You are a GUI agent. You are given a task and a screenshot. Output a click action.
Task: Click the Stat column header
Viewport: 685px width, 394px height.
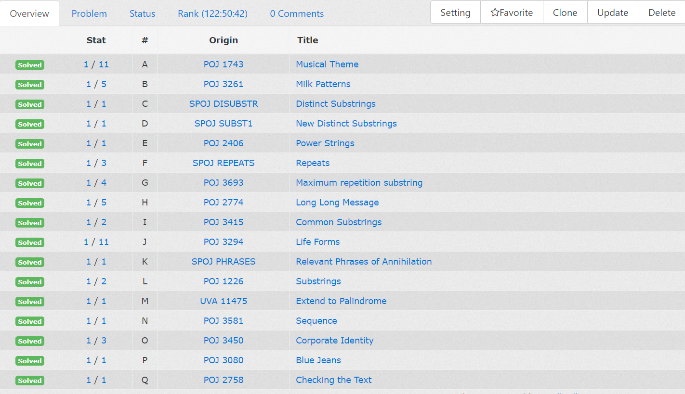coord(96,40)
